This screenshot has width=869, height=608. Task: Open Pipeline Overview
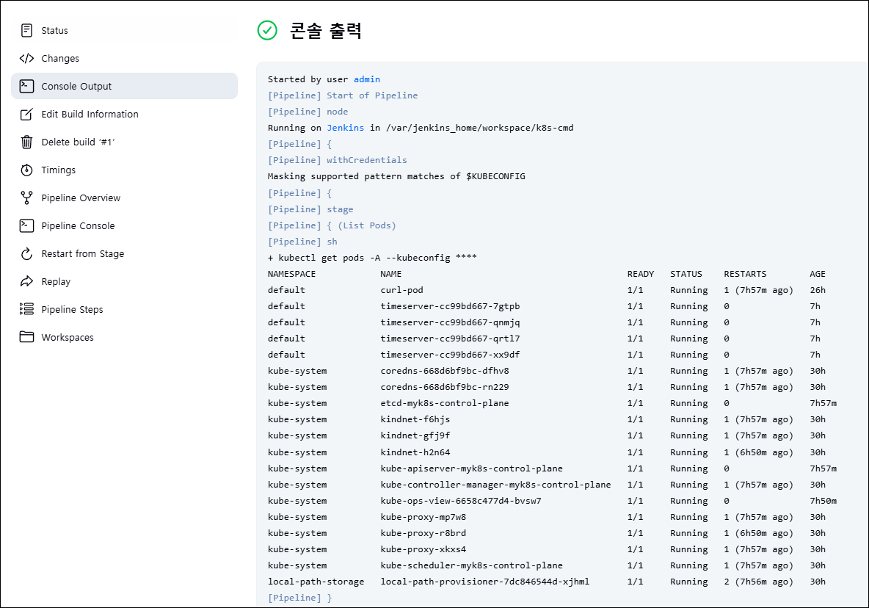pyautogui.click(x=124, y=198)
